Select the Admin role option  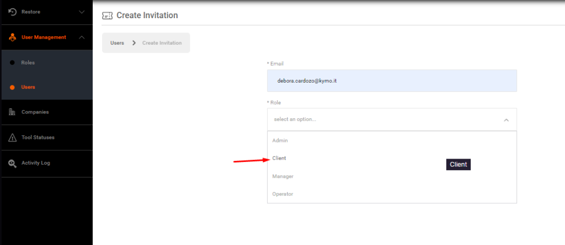point(280,140)
